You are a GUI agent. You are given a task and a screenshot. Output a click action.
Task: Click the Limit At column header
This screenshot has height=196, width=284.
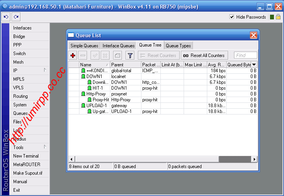point(172,64)
